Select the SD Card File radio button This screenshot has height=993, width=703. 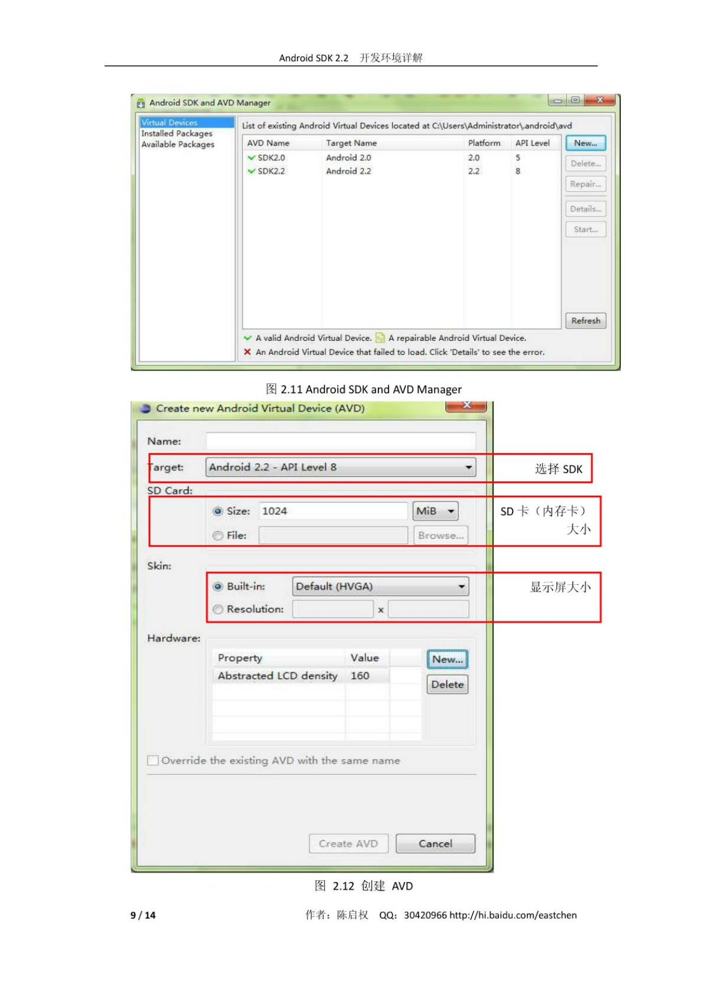click(x=218, y=536)
